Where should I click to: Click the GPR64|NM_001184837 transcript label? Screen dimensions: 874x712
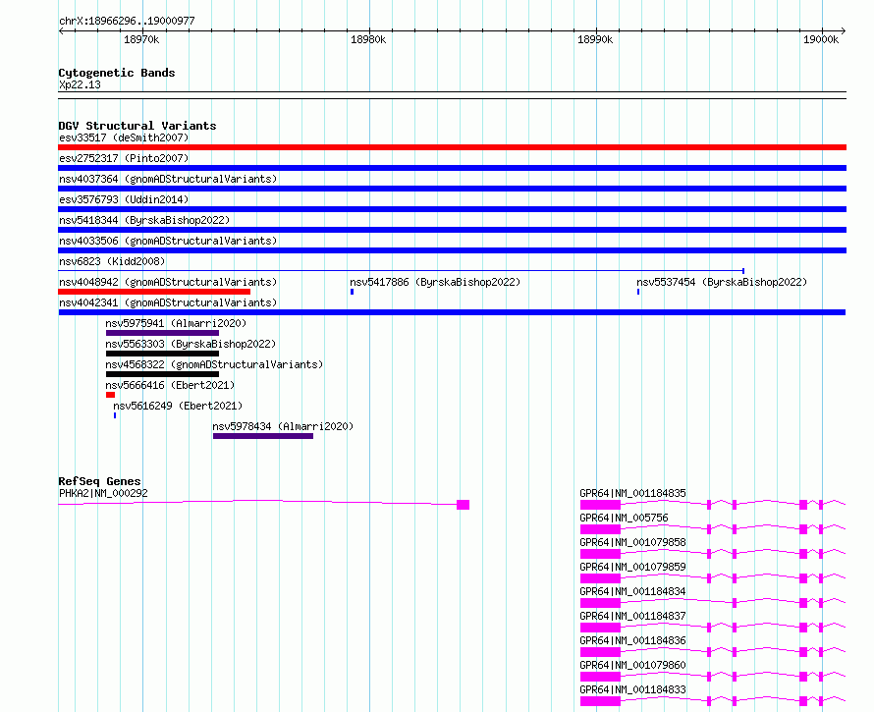pos(632,616)
